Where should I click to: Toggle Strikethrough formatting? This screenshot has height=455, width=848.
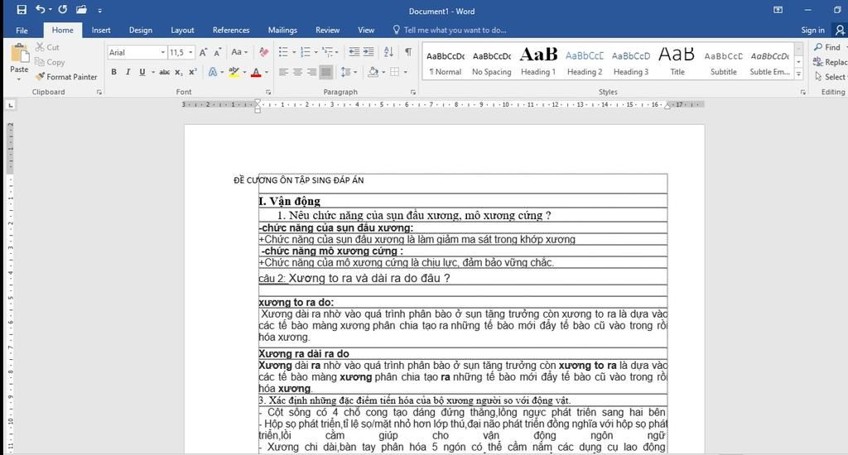click(165, 72)
